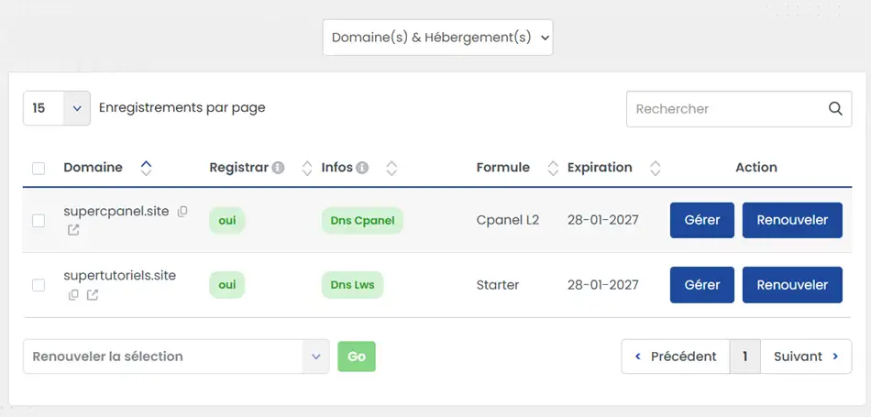871x417 pixels.
Task: Click the Registrar info icon
Action: point(279,167)
